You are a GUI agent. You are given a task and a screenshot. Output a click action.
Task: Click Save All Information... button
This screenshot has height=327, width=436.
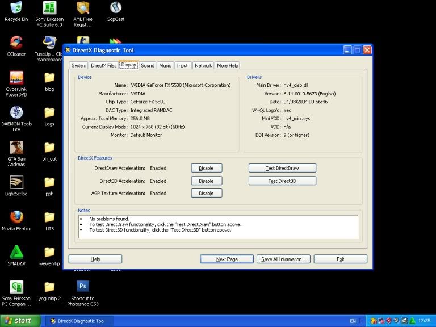point(283,259)
